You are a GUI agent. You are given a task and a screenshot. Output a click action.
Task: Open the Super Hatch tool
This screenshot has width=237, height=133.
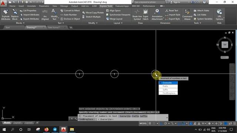point(146,14)
